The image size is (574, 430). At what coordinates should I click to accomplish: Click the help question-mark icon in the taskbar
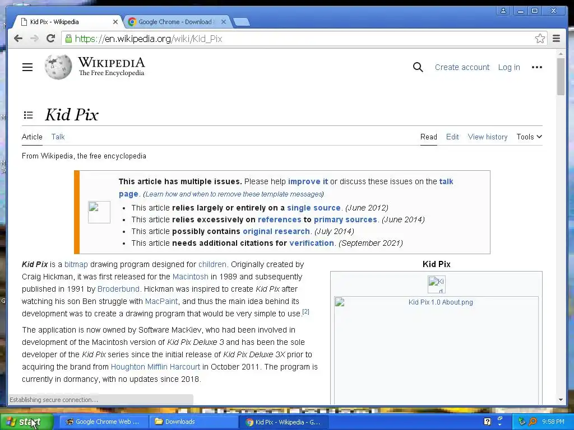487,422
